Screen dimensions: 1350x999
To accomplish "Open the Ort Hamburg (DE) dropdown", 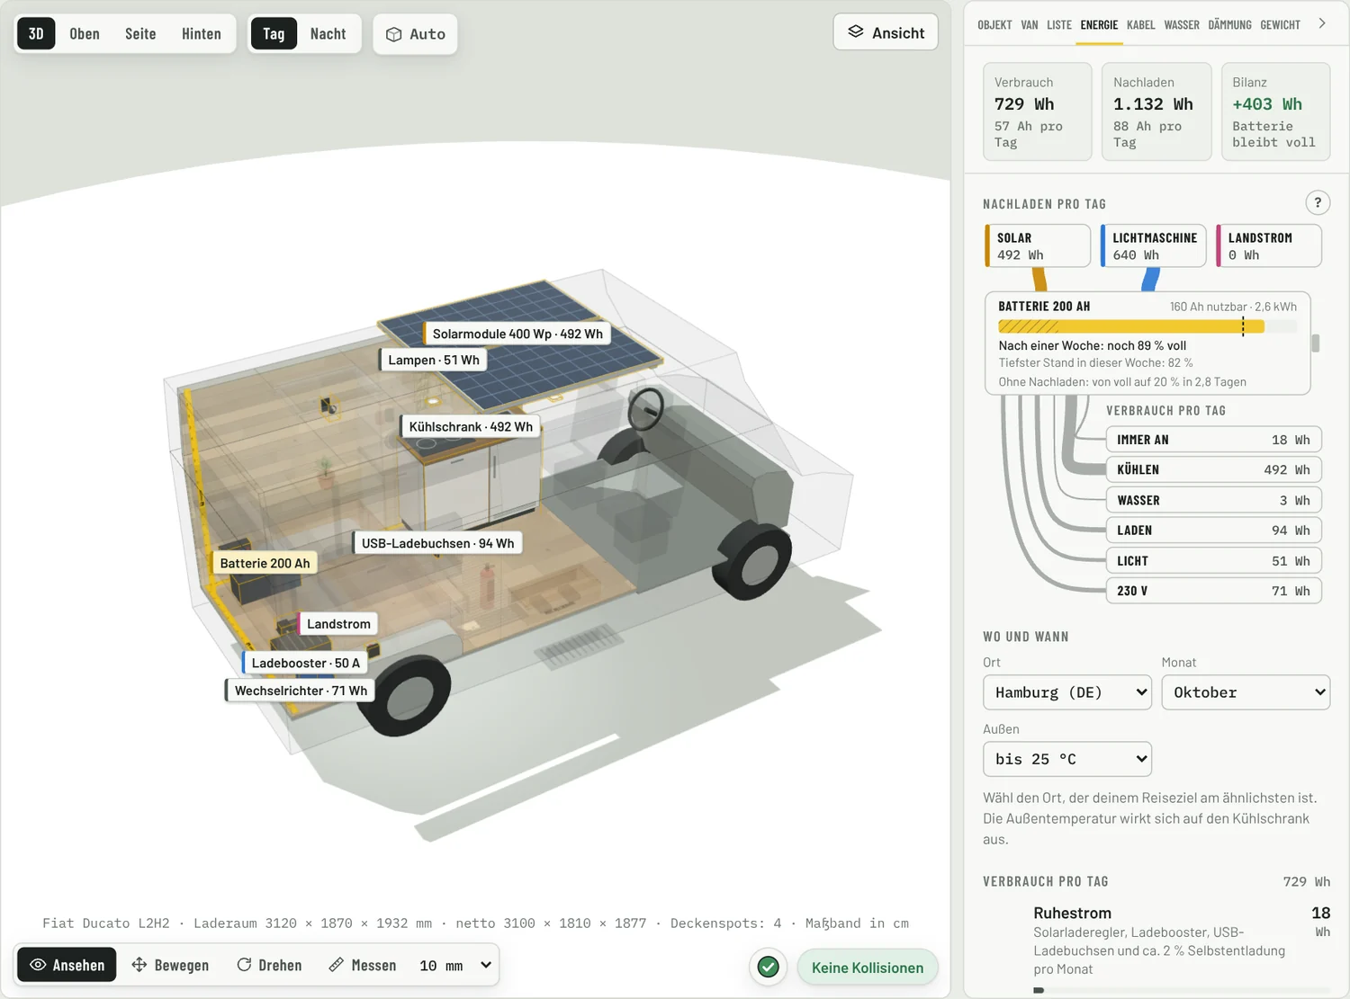I will [1067, 692].
